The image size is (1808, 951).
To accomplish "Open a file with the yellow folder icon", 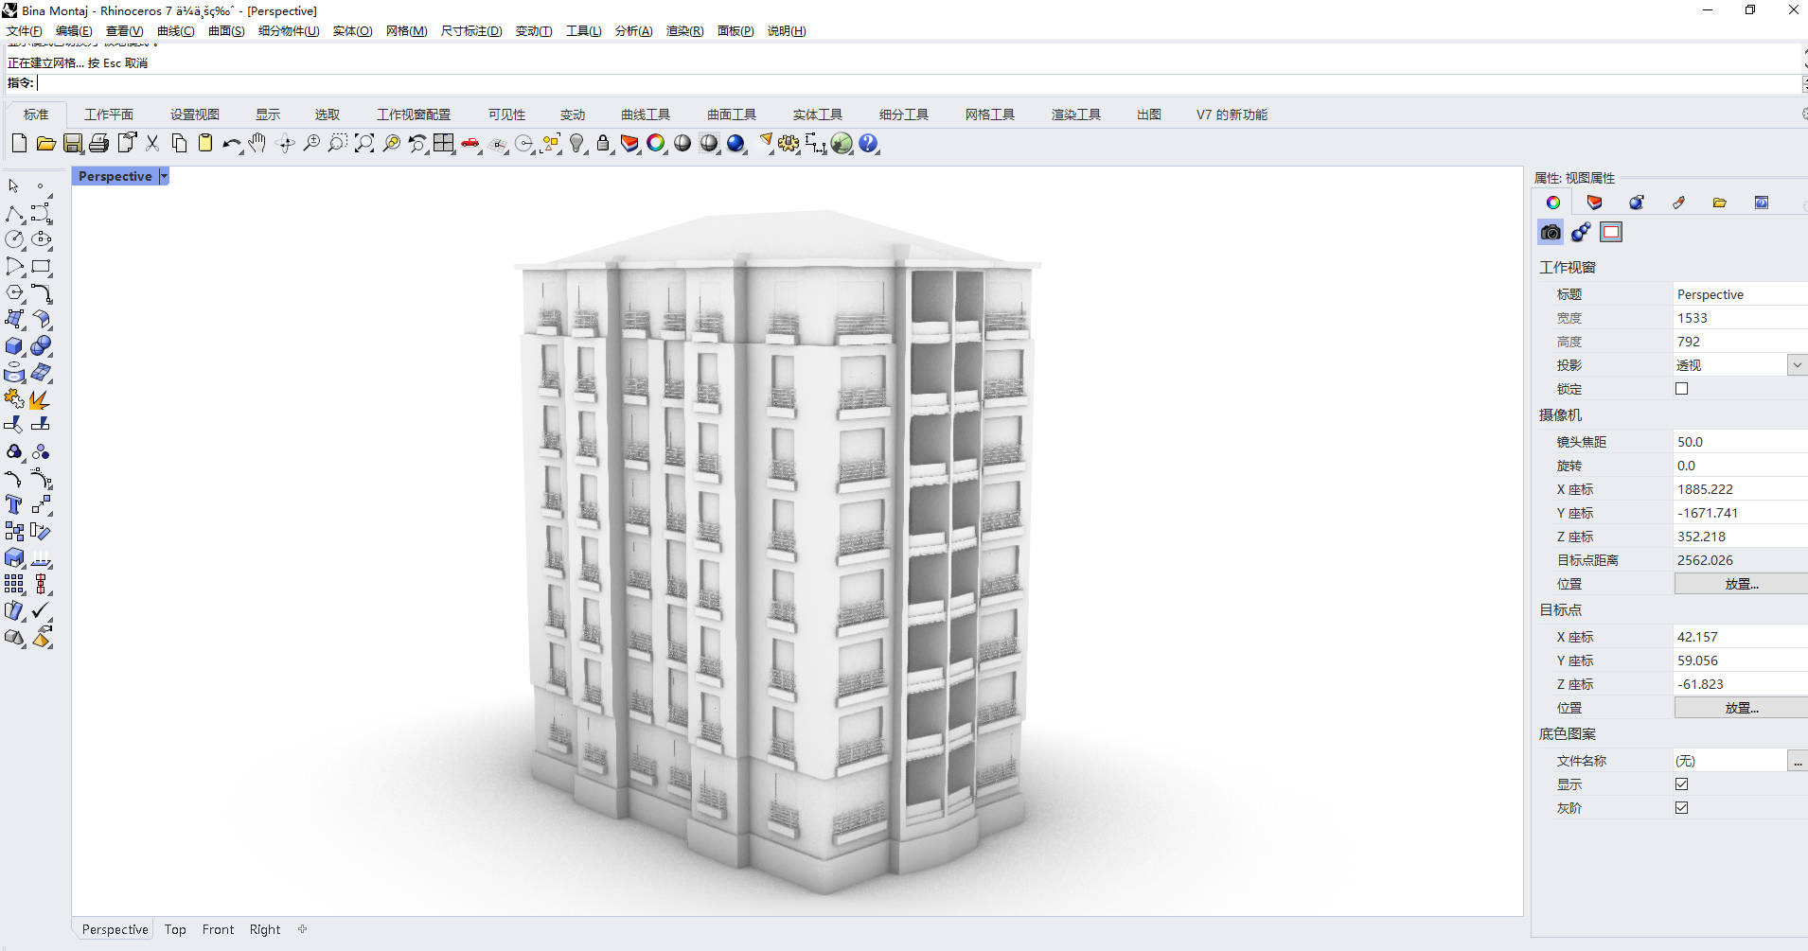I will tap(45, 143).
